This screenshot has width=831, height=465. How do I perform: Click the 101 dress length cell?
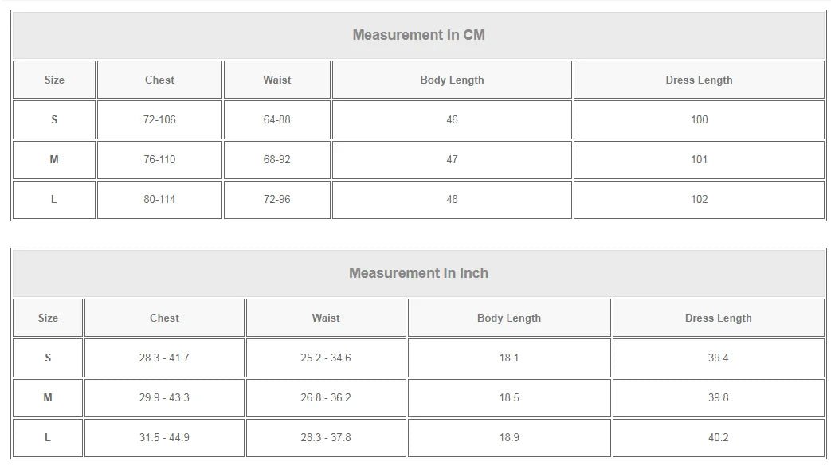(699, 159)
